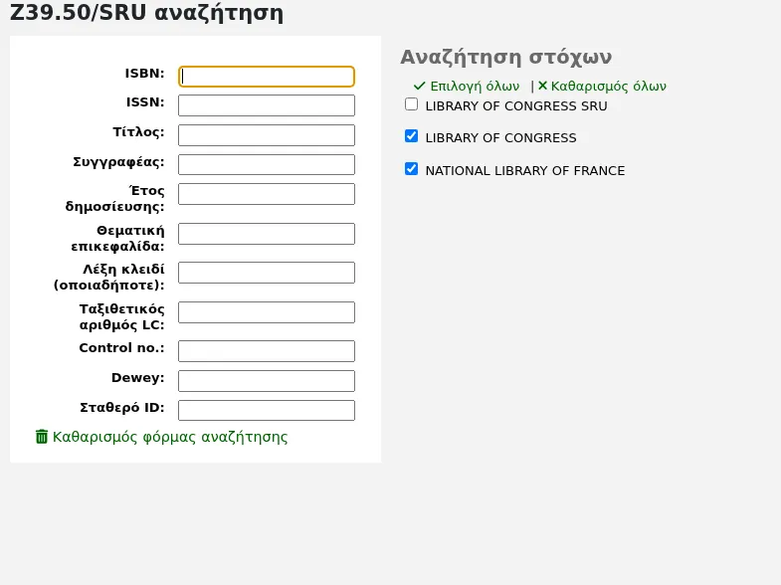
Task: Click into the Τίτλος input field
Action: [267, 135]
